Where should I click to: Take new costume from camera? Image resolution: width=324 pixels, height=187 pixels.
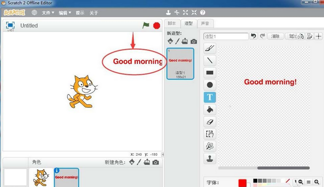pos(194,41)
